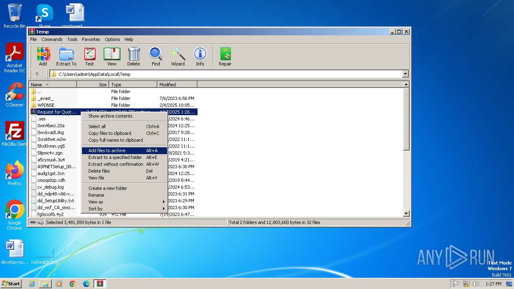Choose Add files to archive

pyautogui.click(x=124, y=151)
